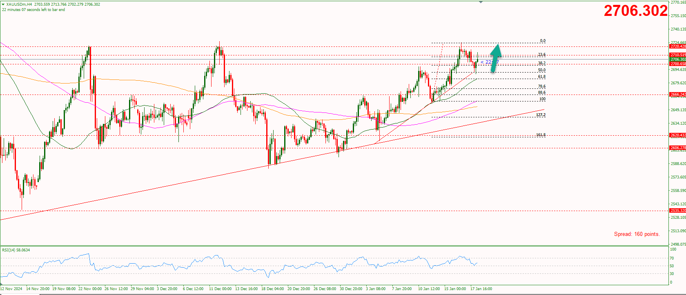This screenshot has width=686, height=295.
Task: Select the 2700.658 red price tag
Action: pos(678,64)
